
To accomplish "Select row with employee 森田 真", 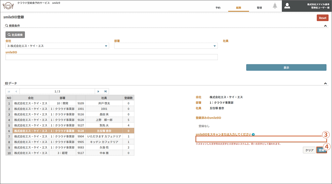I will (x=70, y=115).
